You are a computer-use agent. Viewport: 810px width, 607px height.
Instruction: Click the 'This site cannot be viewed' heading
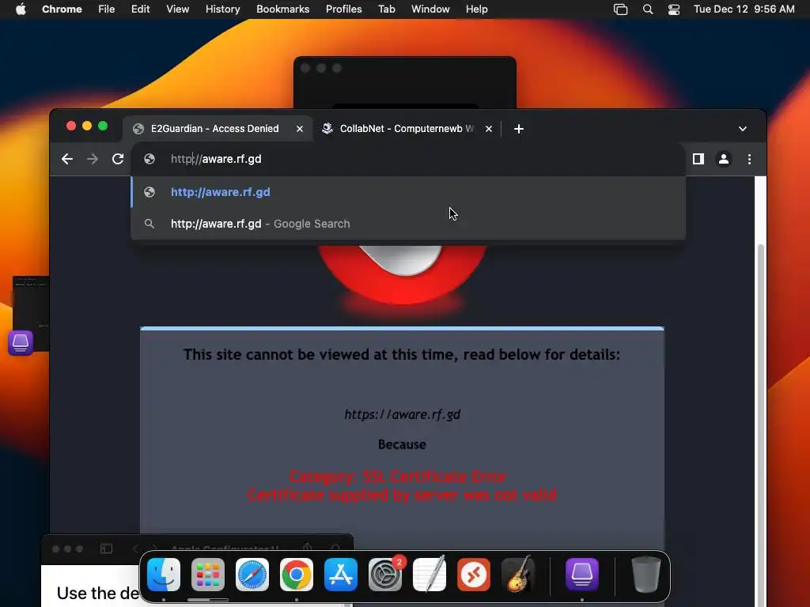(x=401, y=355)
